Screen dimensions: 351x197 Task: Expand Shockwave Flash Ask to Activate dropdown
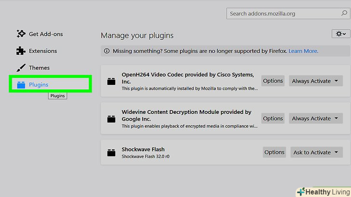tap(316, 152)
